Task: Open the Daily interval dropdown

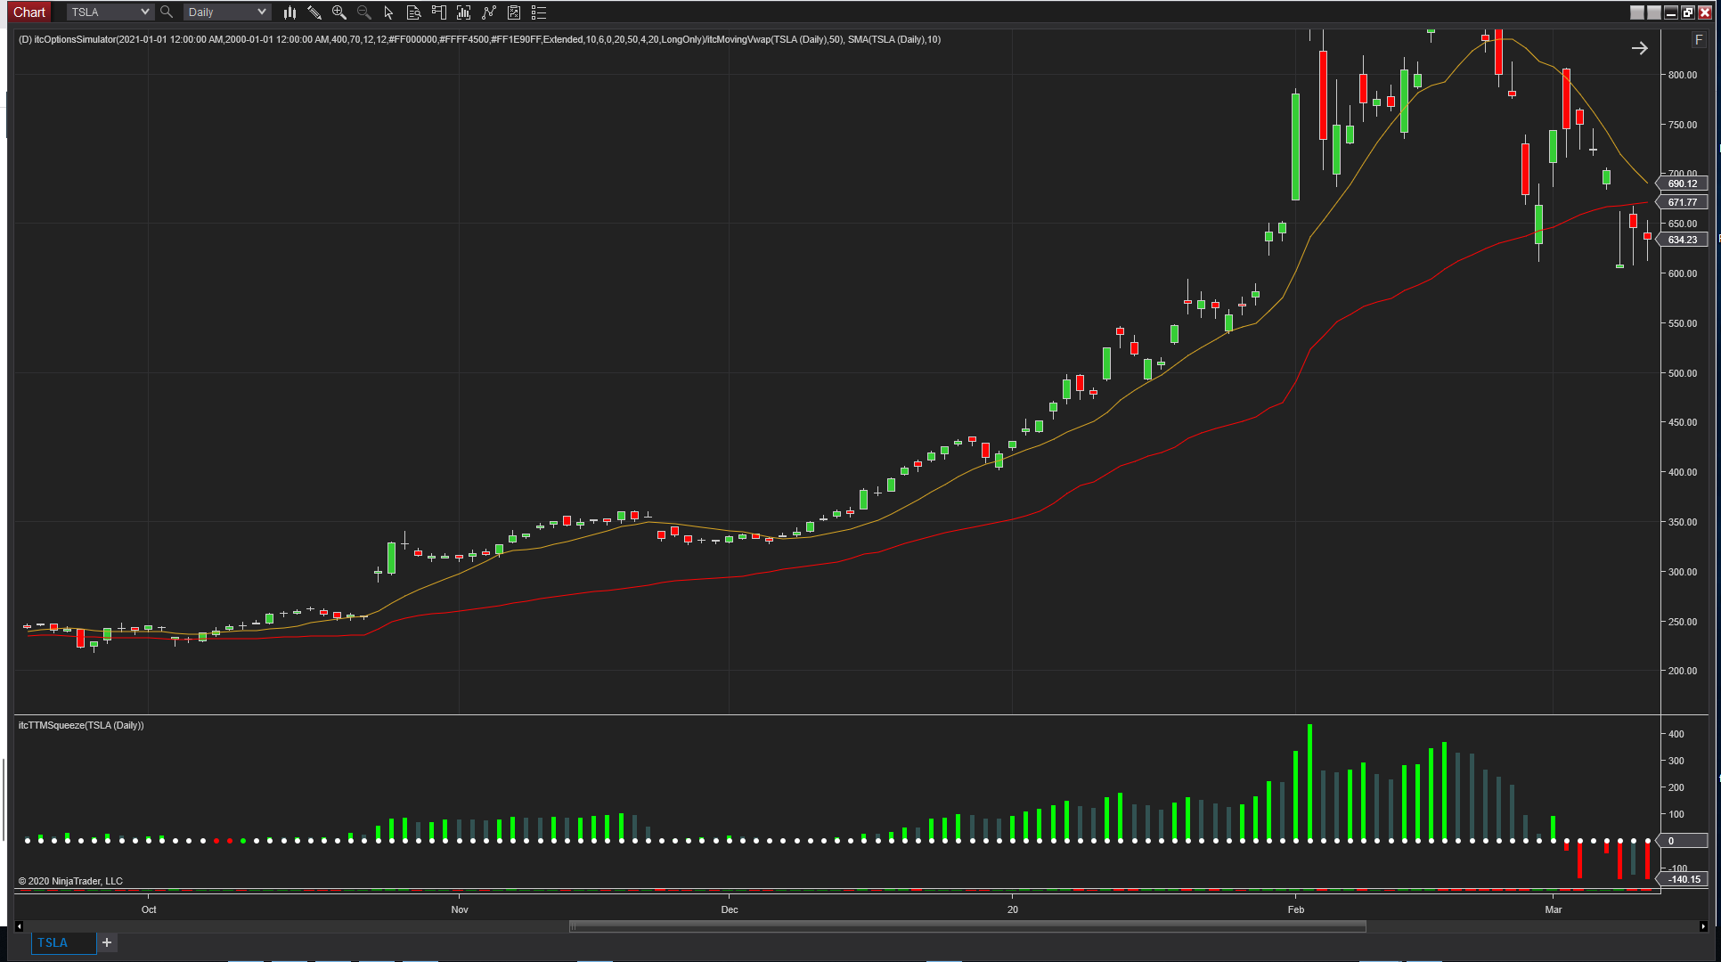Action: 226,12
